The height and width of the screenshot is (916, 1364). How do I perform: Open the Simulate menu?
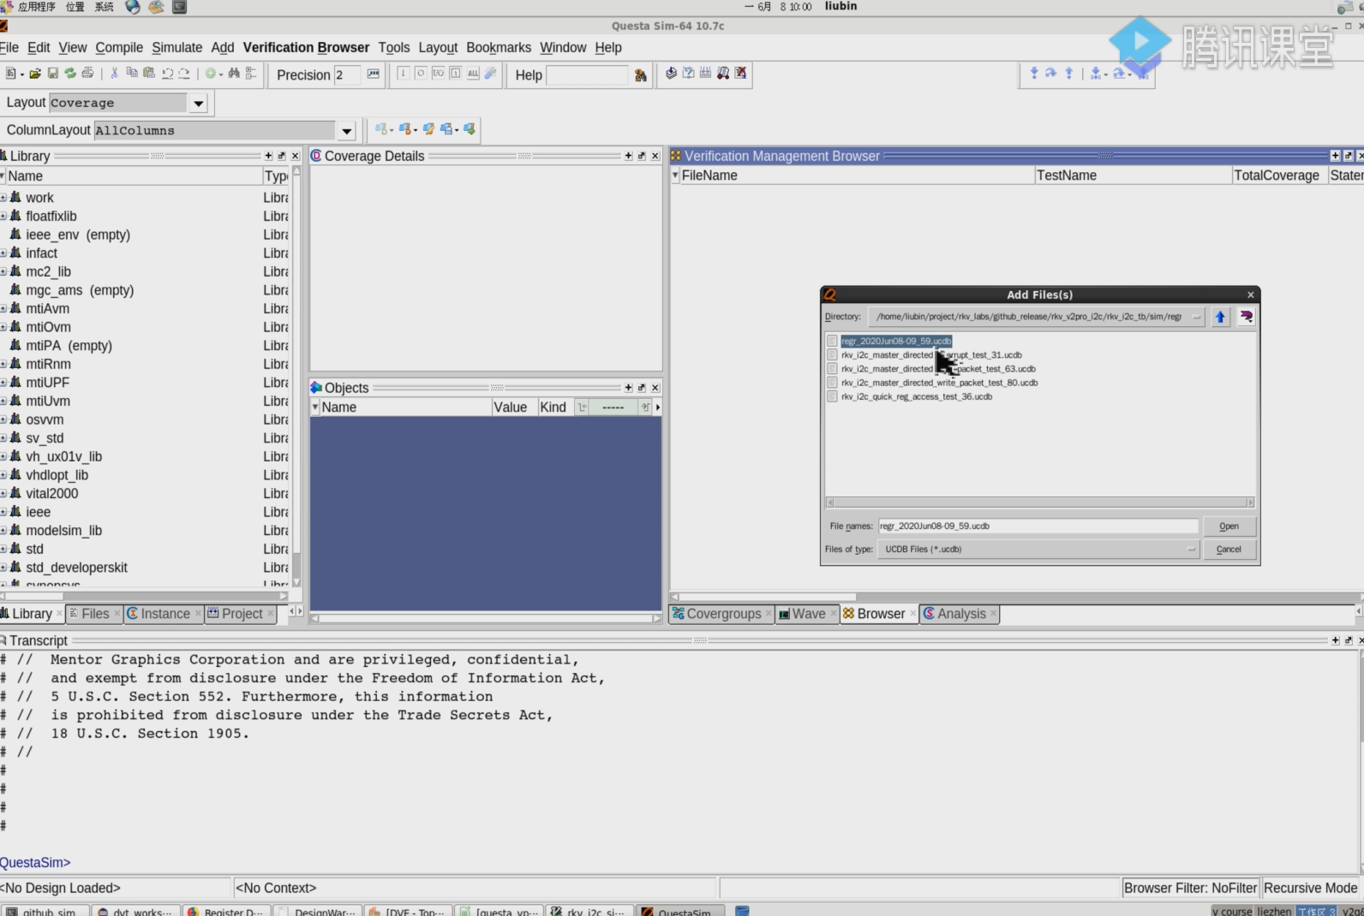click(x=177, y=48)
